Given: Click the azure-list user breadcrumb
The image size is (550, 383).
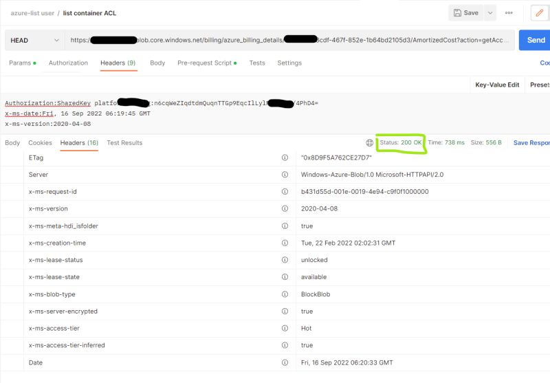Looking at the screenshot, I should pyautogui.click(x=32, y=13).
